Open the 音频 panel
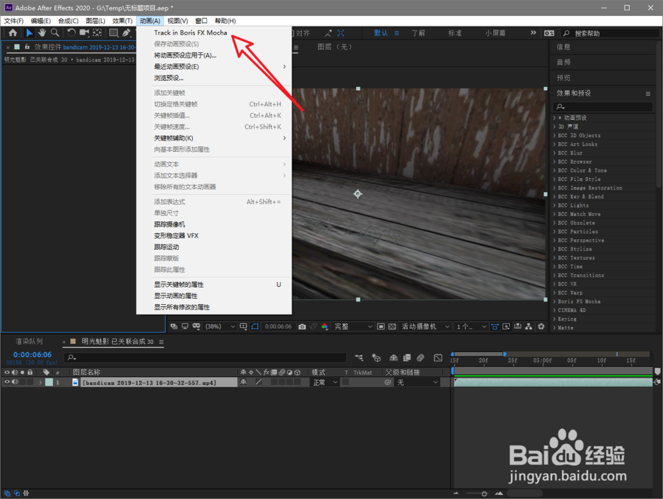Screen dimensions: 663x499 563,62
